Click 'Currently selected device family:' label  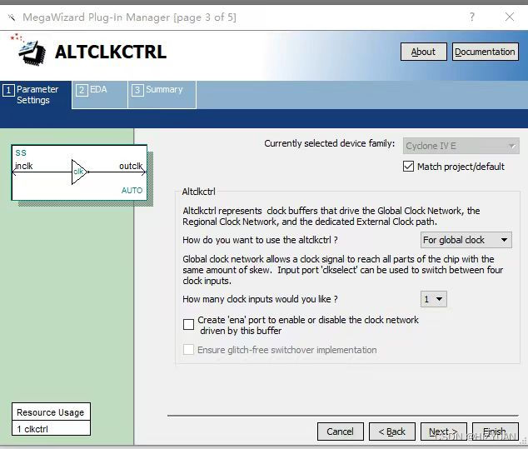click(x=329, y=143)
